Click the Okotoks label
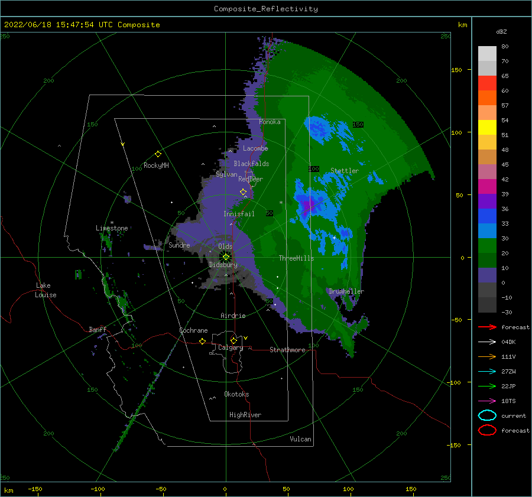 236,394
